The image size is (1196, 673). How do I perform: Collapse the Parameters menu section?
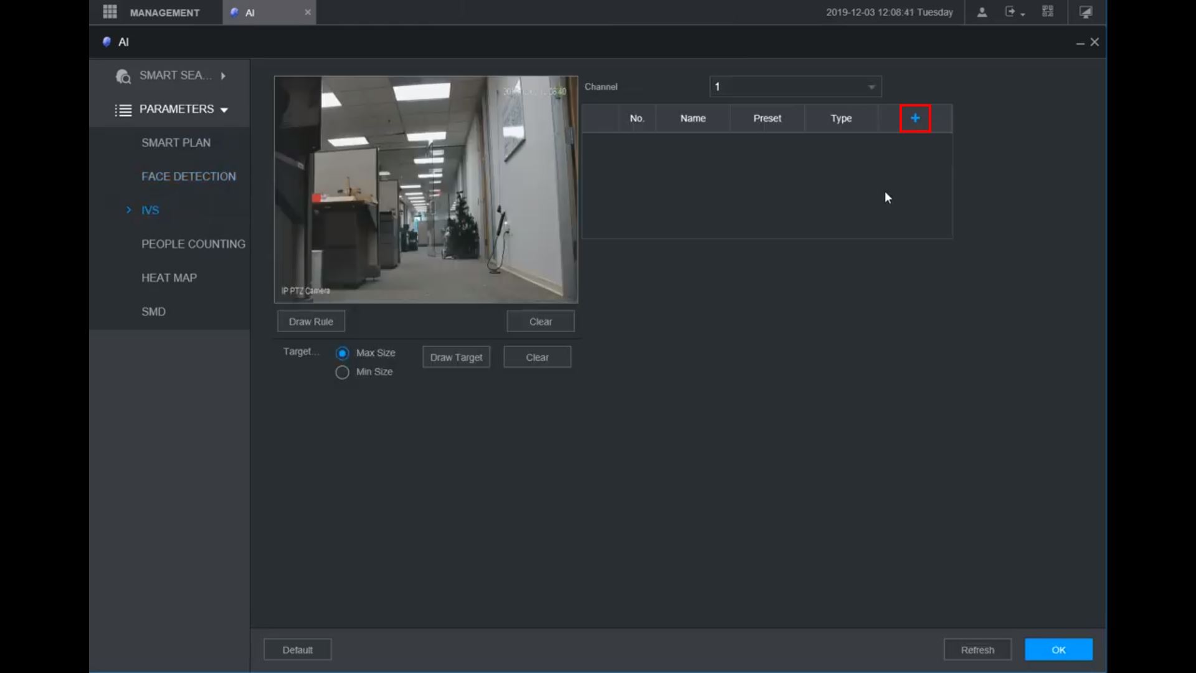[x=224, y=110]
